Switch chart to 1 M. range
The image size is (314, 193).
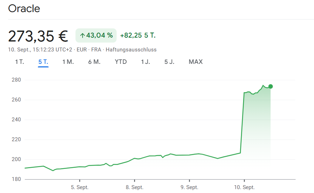[68, 62]
